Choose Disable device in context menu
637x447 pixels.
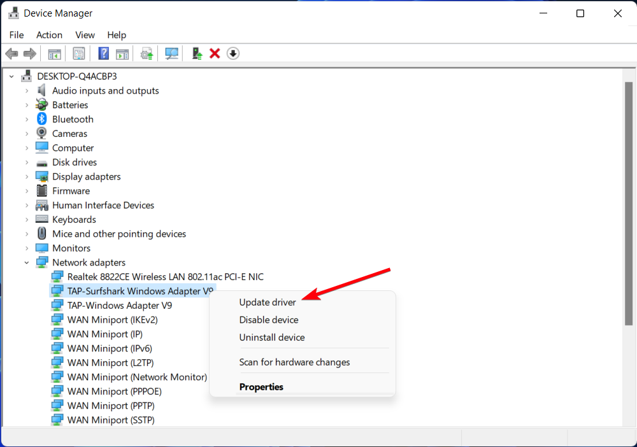point(269,320)
